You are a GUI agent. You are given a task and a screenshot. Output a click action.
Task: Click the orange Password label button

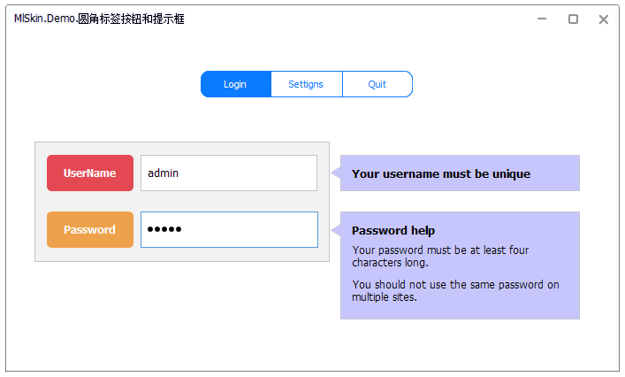point(90,230)
